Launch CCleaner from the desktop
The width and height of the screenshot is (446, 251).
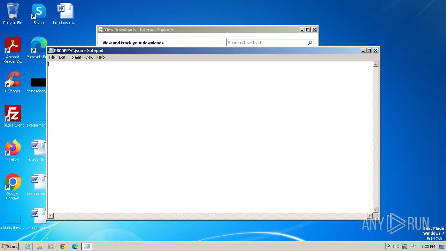(13, 82)
